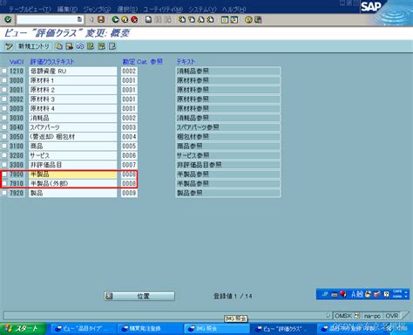Click the Deselect All icon
The height and width of the screenshot is (335, 413).
point(112,46)
